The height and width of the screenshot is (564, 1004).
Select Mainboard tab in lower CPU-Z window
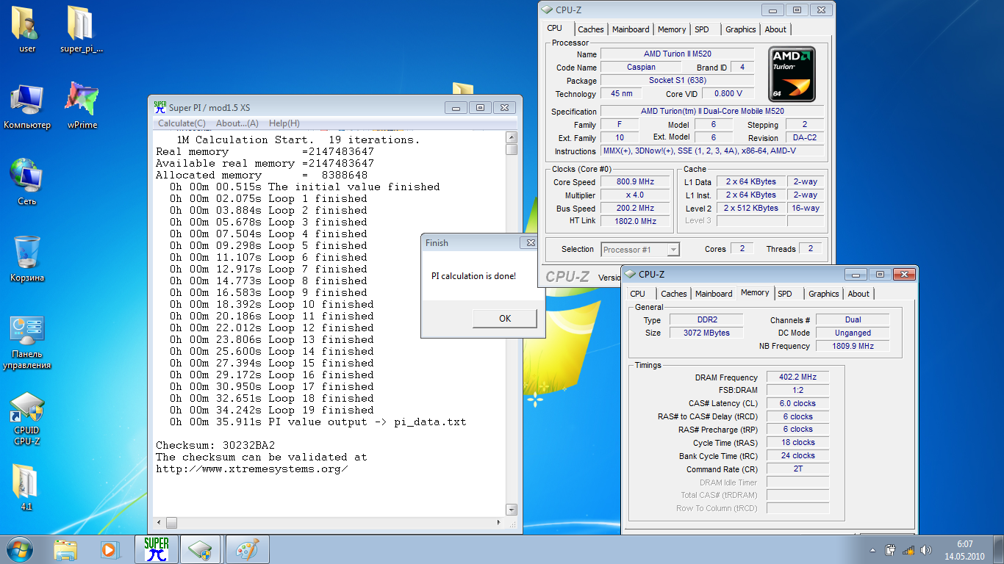click(x=714, y=294)
